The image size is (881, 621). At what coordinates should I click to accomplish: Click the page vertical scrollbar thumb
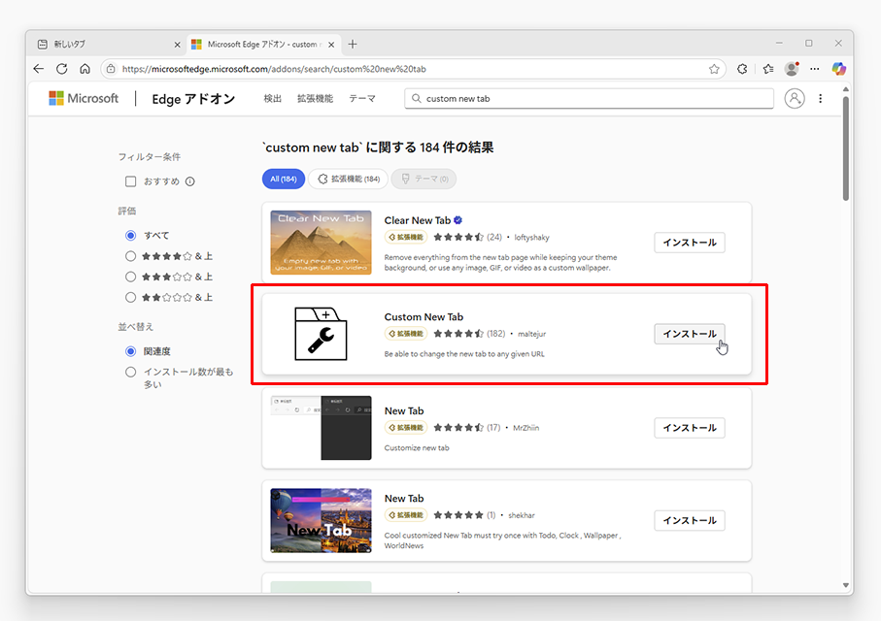pos(846,148)
